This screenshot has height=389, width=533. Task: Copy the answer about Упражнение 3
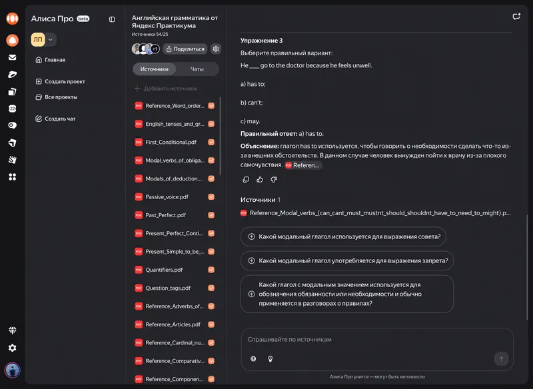click(246, 179)
